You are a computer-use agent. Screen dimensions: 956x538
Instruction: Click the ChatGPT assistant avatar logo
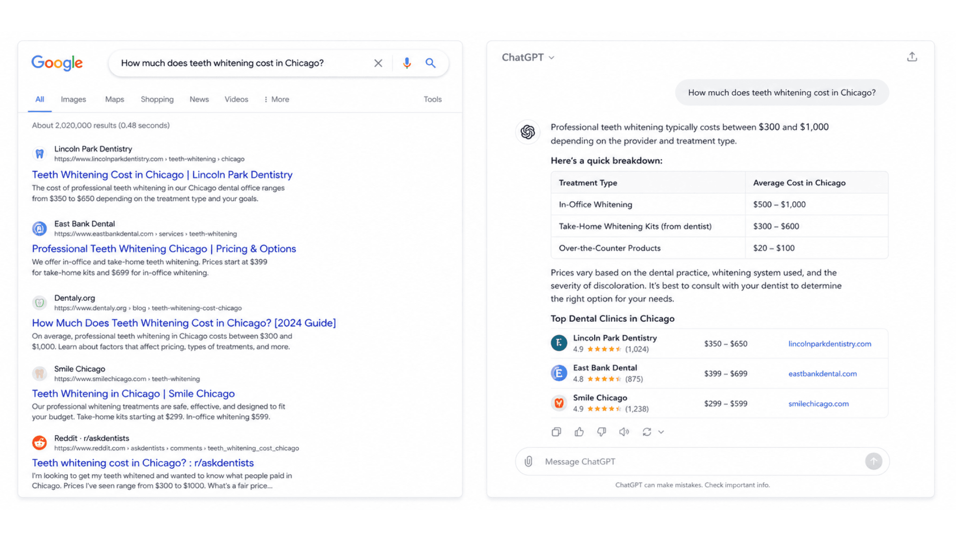pos(528,132)
